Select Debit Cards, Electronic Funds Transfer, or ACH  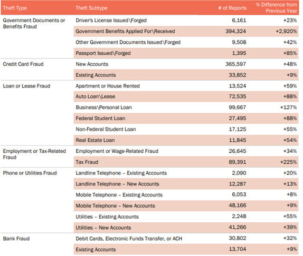click(129, 239)
